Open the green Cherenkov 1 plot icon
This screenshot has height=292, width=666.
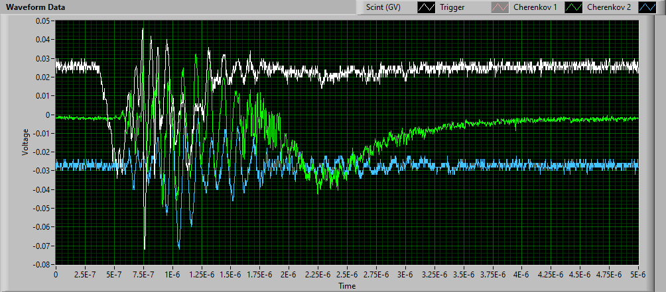[x=578, y=8]
